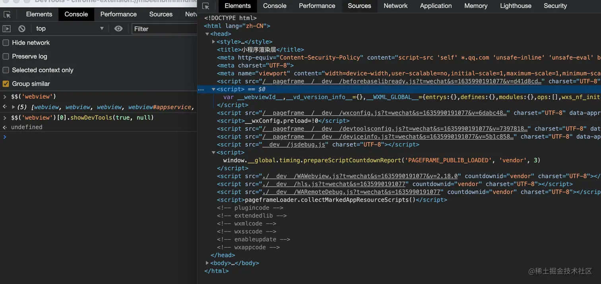Open Sources tab in left window
Image resolution: width=601 pixels, height=284 pixels.
[x=161, y=14]
